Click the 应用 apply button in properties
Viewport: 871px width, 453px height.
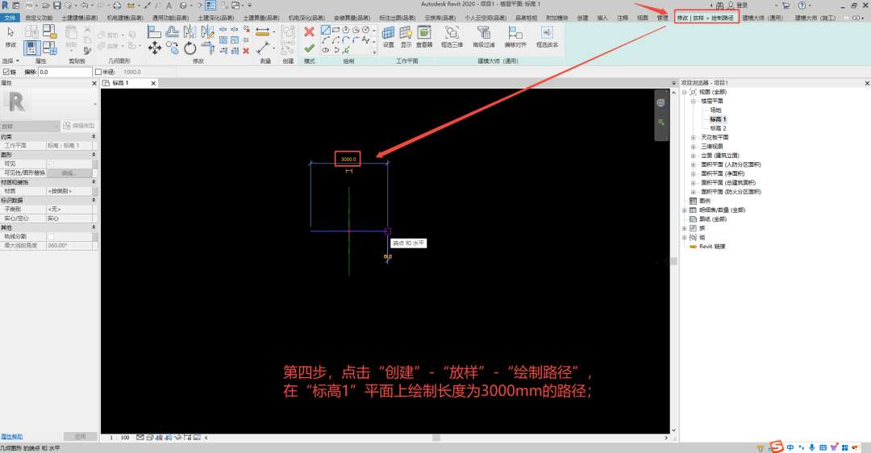pyautogui.click(x=81, y=436)
